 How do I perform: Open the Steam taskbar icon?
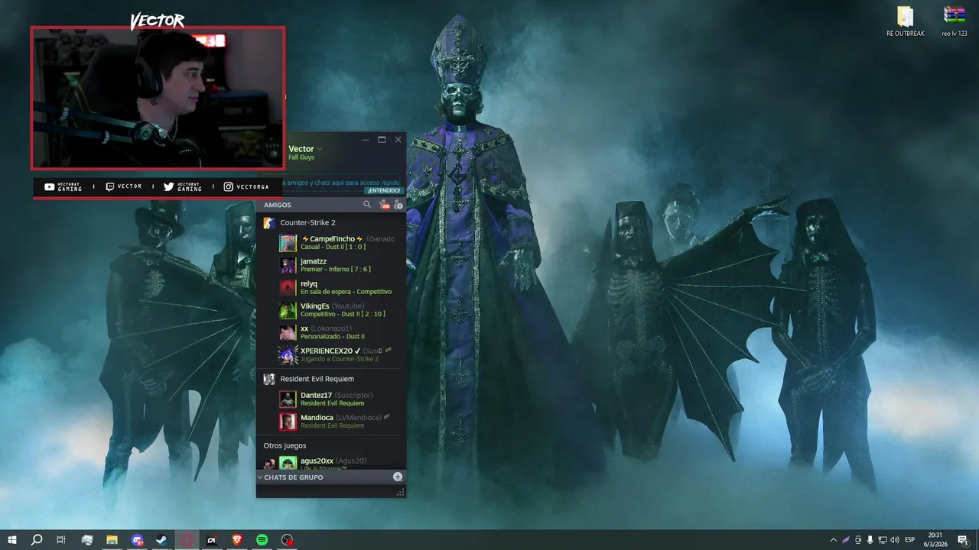(x=162, y=540)
